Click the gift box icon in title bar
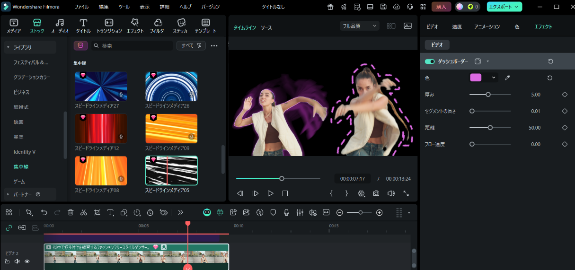The width and height of the screenshot is (575, 270). tap(330, 7)
